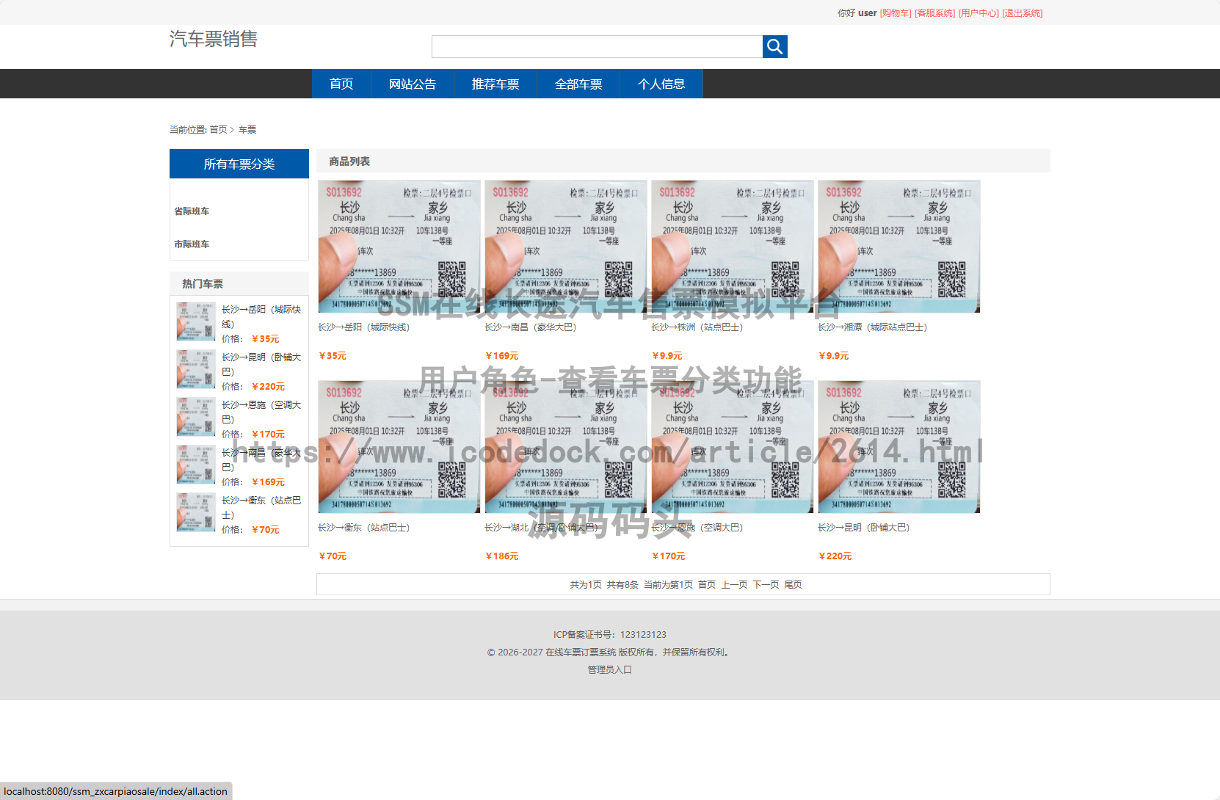The width and height of the screenshot is (1220, 800).
Task: Open the 长沙→株洲 站点巴士 ticket image
Action: [732, 247]
